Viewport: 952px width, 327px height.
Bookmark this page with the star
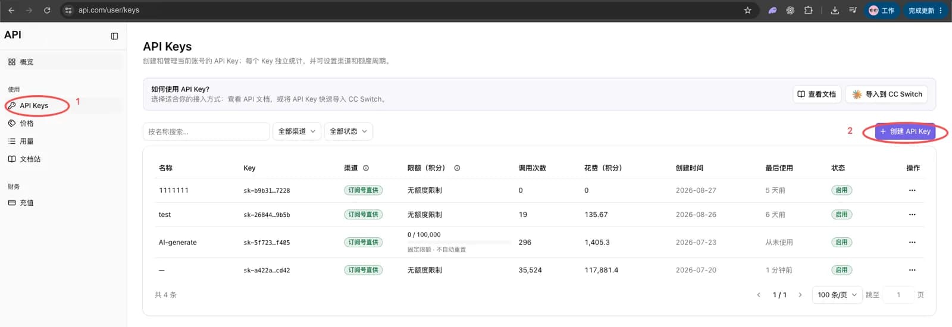748,10
